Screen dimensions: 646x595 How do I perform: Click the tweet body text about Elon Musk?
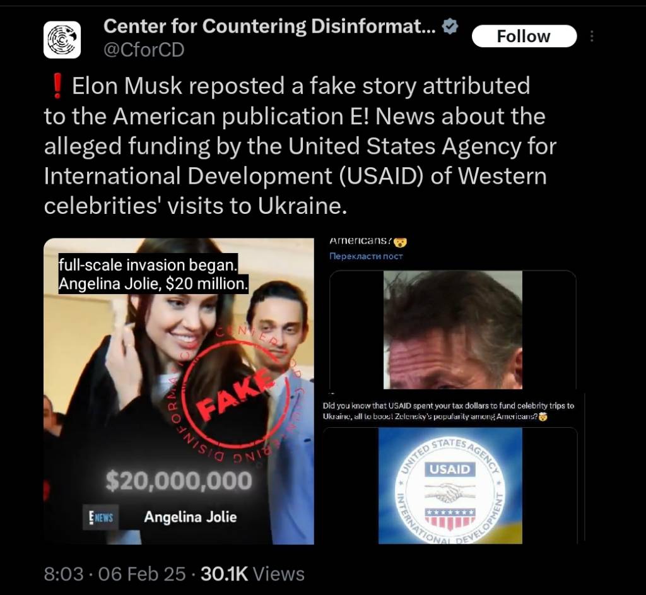pos(300,146)
